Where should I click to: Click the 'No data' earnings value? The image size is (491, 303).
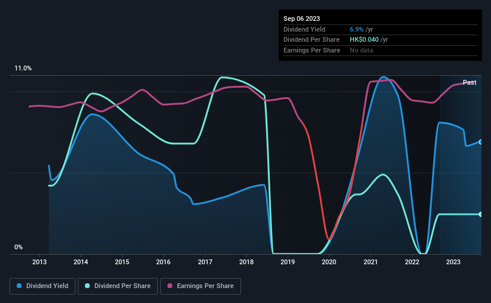[361, 50]
